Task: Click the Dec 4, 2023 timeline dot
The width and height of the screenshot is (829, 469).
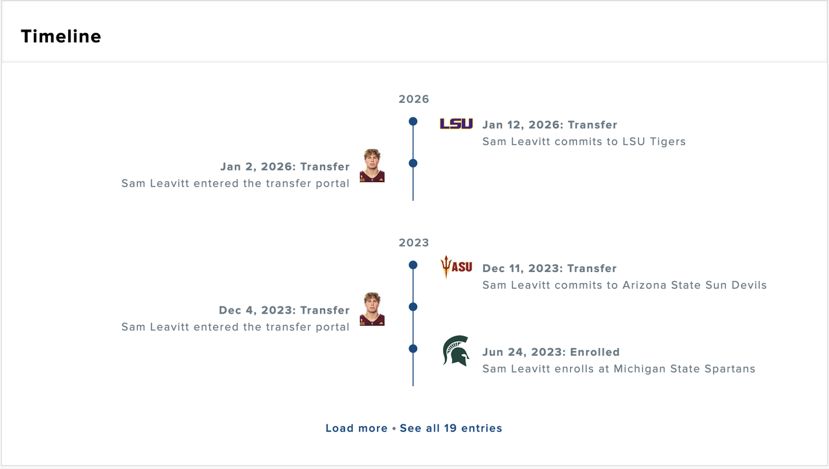Action: 413,306
